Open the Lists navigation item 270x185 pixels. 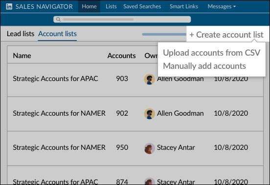tap(111, 6)
